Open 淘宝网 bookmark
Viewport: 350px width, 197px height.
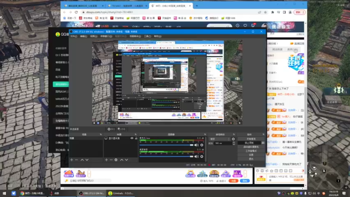tap(101, 18)
